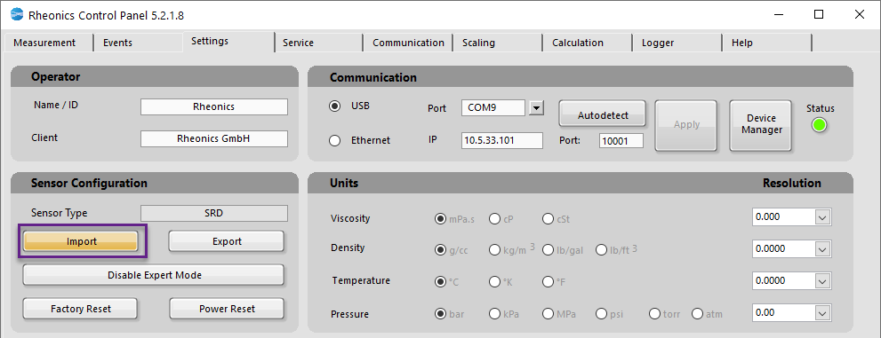Open the COM9 port dropdown arrow
881x338 pixels.
tap(537, 107)
